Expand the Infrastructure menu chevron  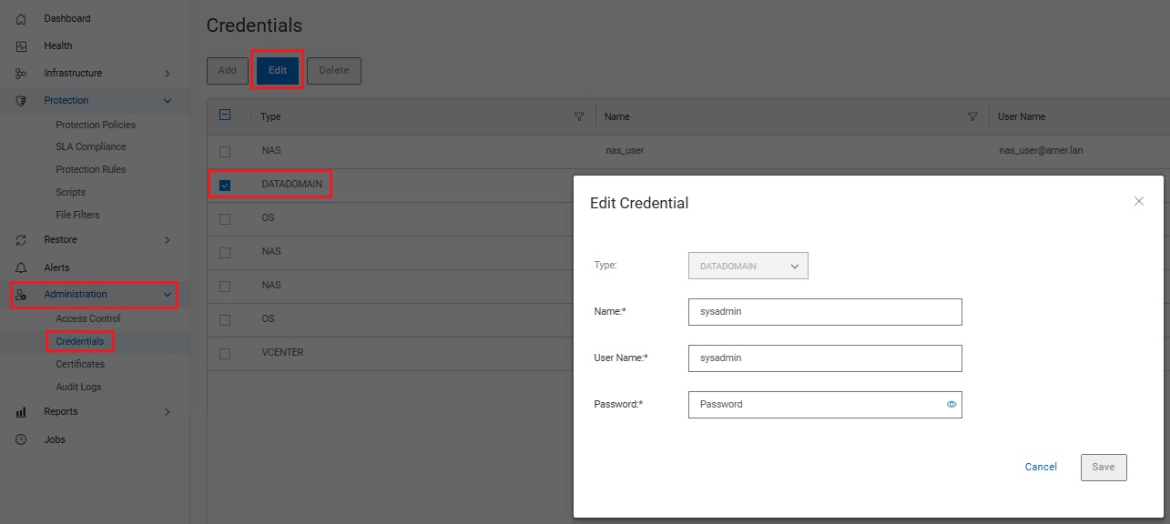pos(167,73)
